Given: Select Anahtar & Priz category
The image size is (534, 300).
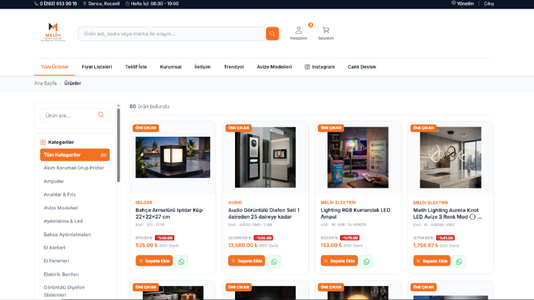Looking at the screenshot, I should 60,194.
